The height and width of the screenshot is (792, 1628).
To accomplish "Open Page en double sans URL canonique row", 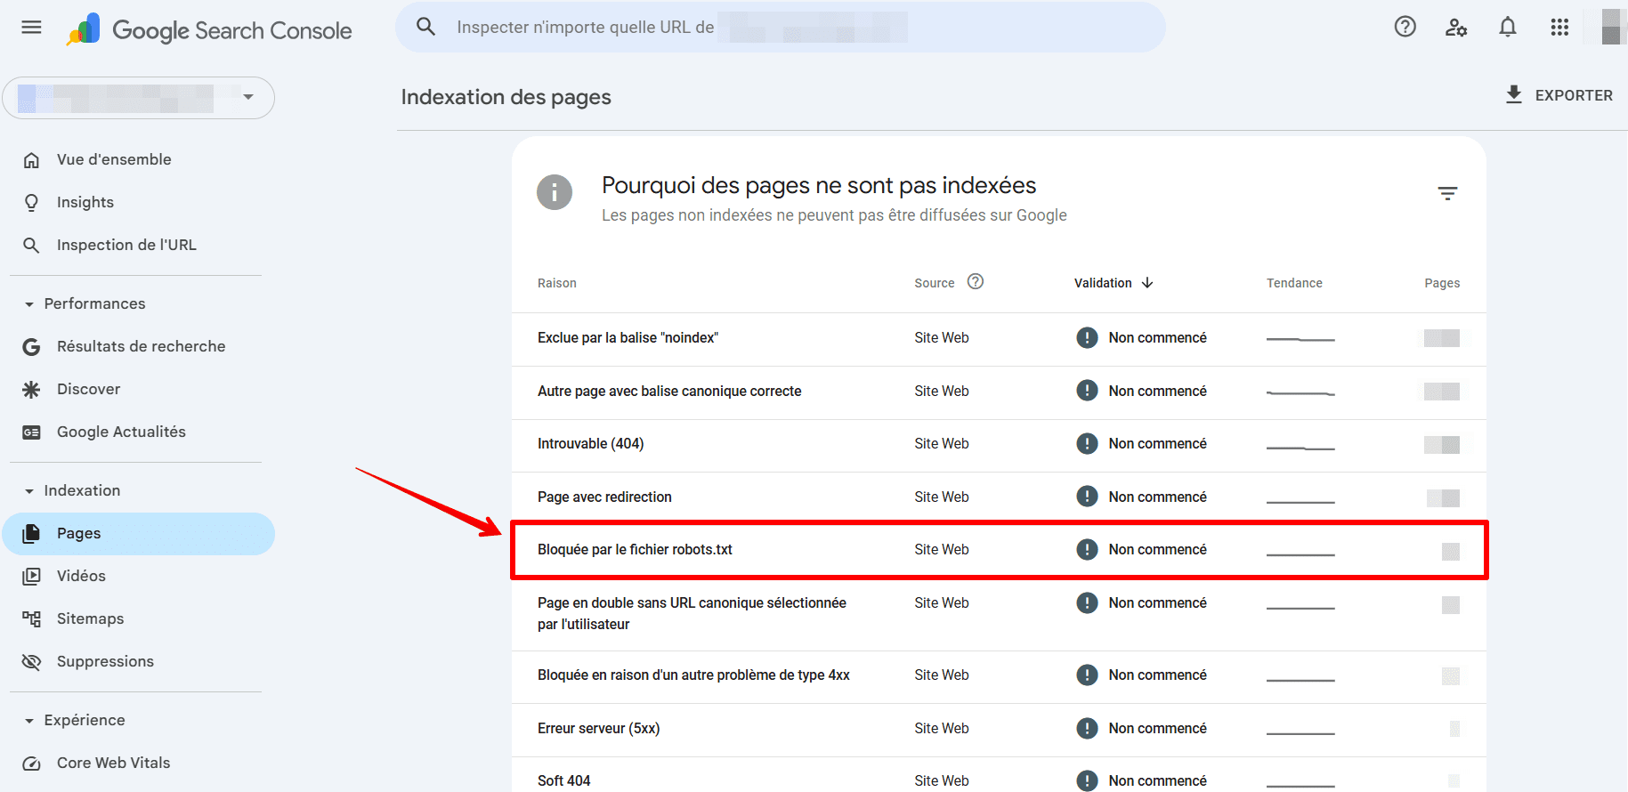I will tap(999, 614).
